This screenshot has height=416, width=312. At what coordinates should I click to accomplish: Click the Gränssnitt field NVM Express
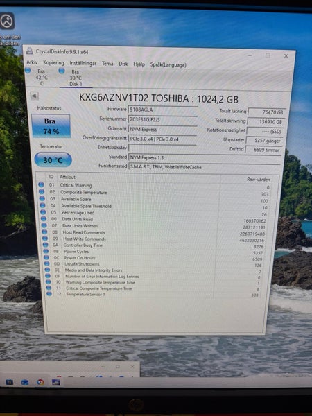[x=163, y=129]
